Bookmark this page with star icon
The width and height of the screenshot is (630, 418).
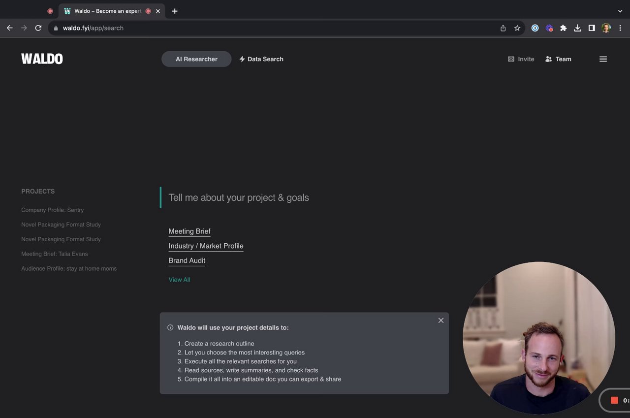[517, 28]
